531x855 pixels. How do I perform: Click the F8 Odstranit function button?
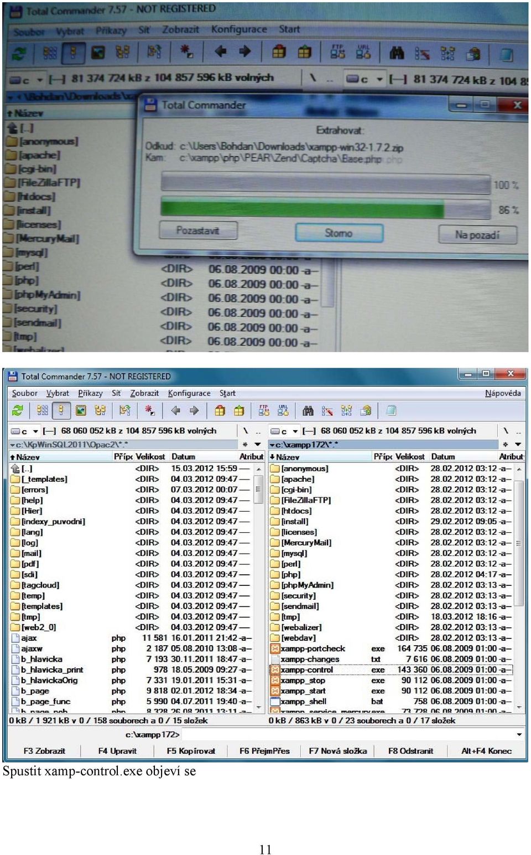point(410,751)
